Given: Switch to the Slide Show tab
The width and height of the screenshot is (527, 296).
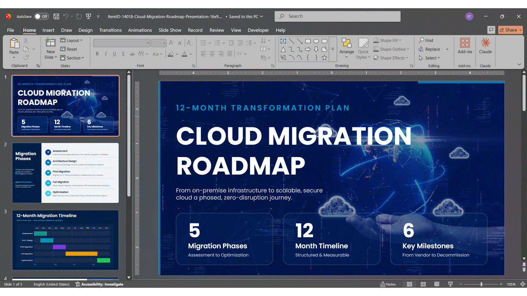Looking at the screenshot, I should point(170,30).
